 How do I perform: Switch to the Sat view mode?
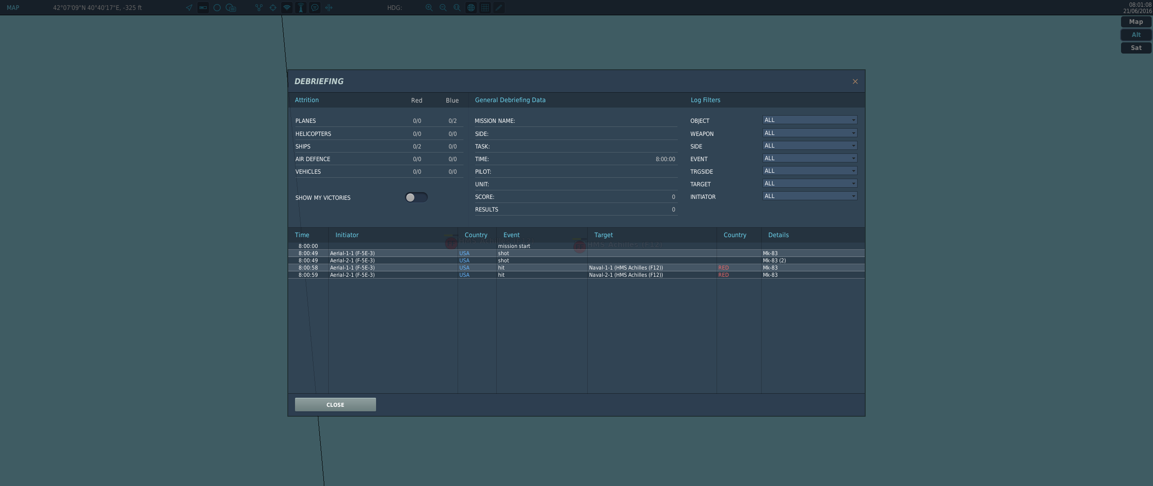pyautogui.click(x=1136, y=48)
